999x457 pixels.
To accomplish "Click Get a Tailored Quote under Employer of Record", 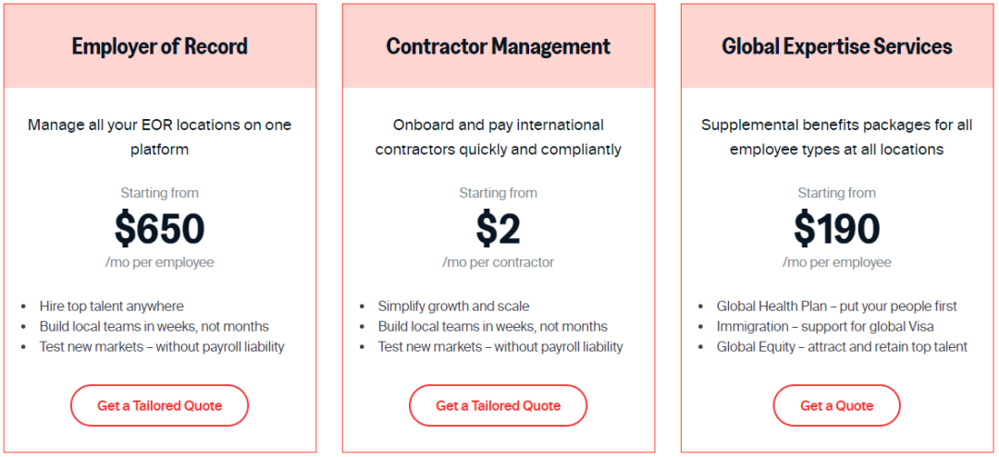I will click(159, 405).
